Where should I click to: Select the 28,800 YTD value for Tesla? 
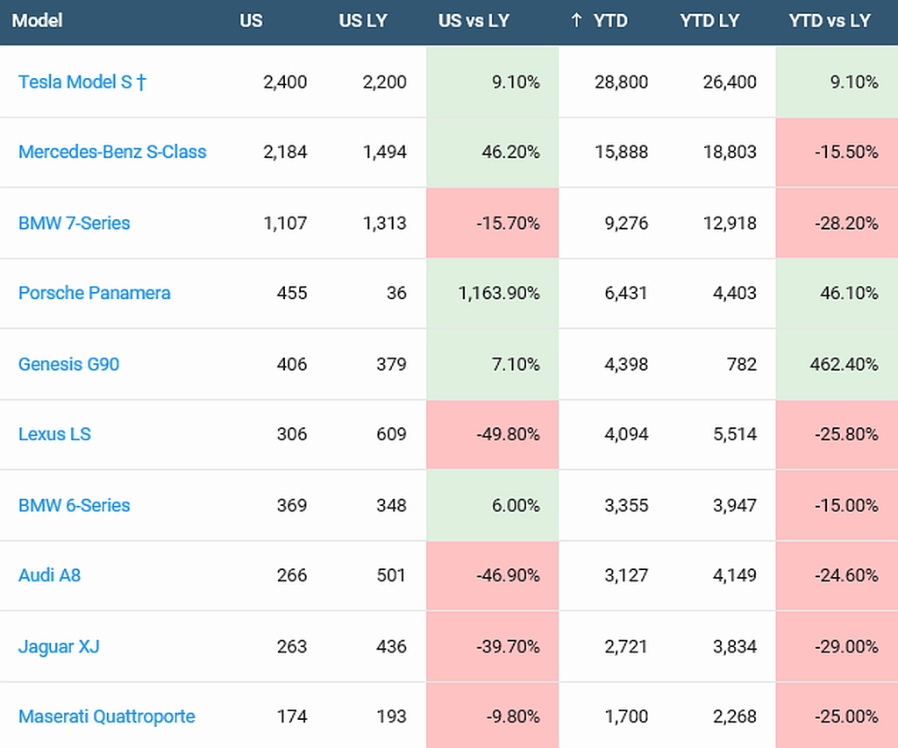(622, 82)
